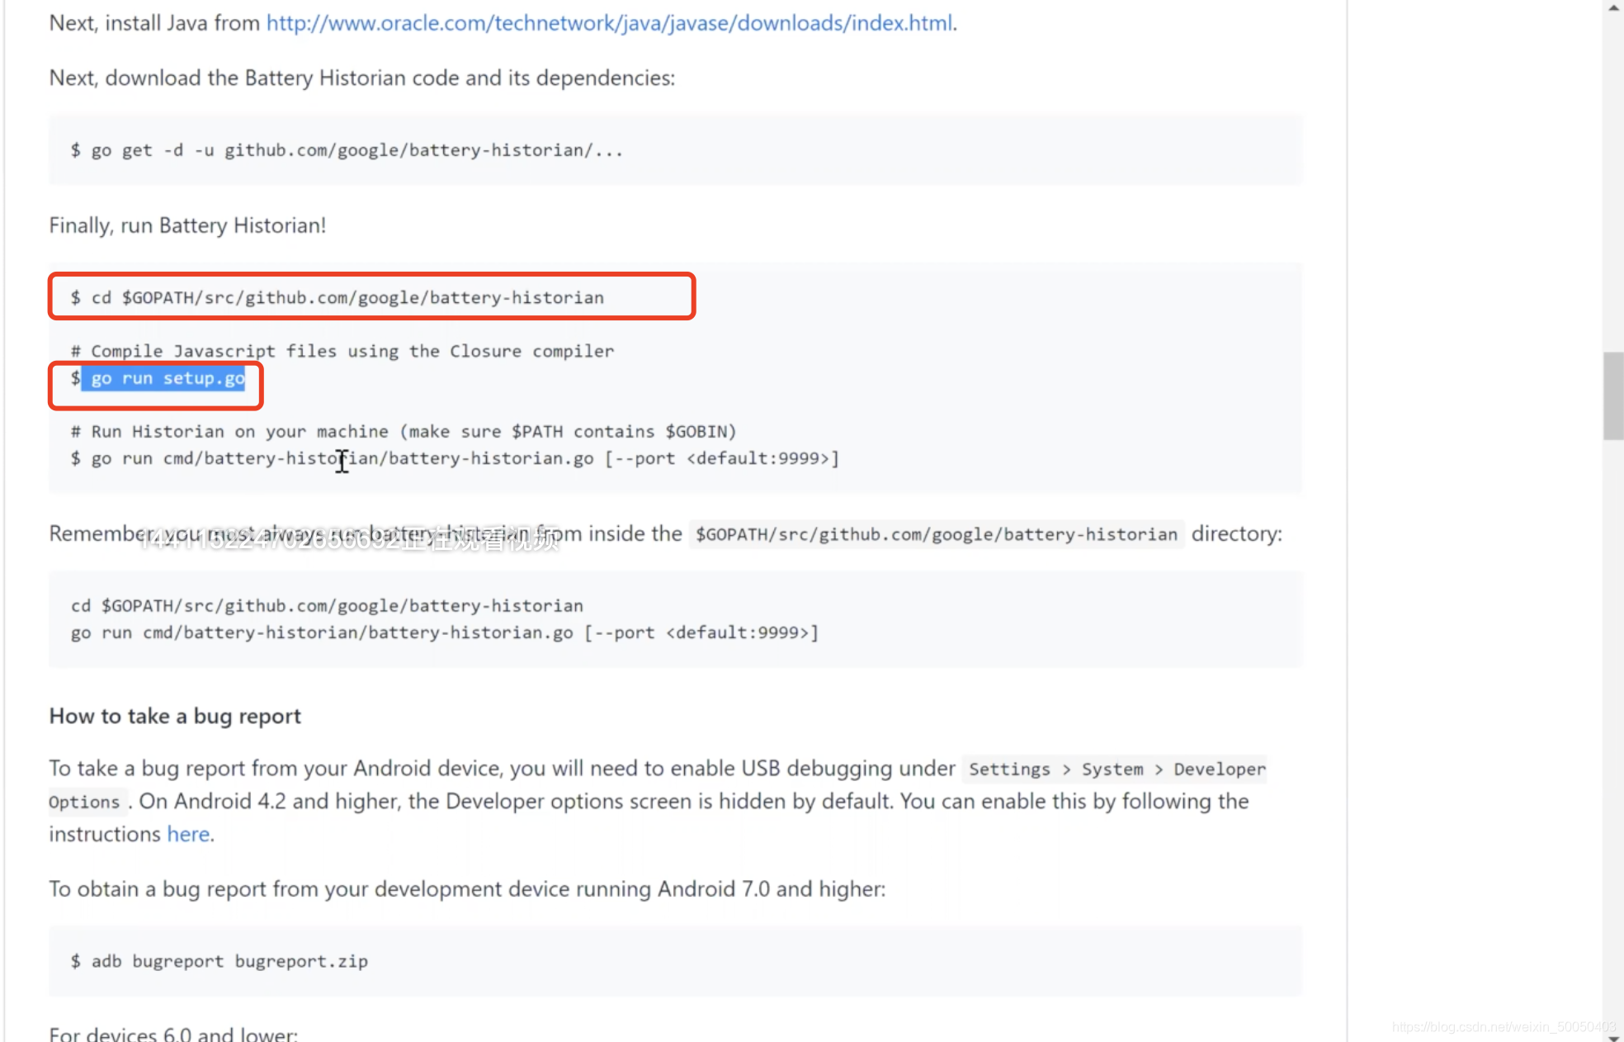Screen dimensions: 1624x1042
Task: Open the Oracle Java downloads link
Action: tap(611, 23)
